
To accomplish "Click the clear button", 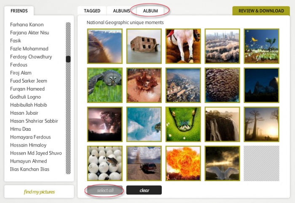I will [x=144, y=190].
